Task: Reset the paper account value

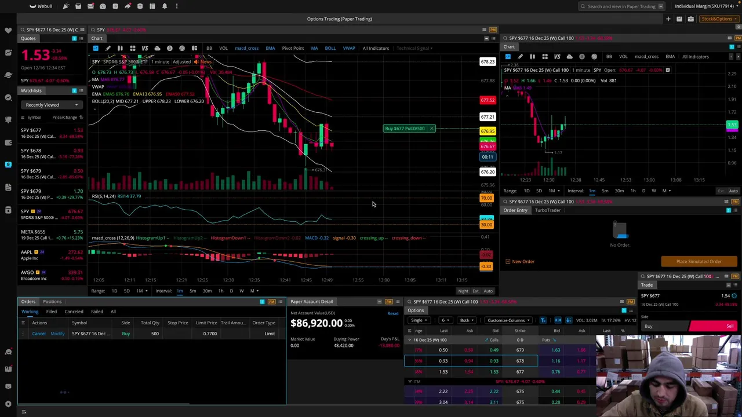Action: [x=393, y=313]
